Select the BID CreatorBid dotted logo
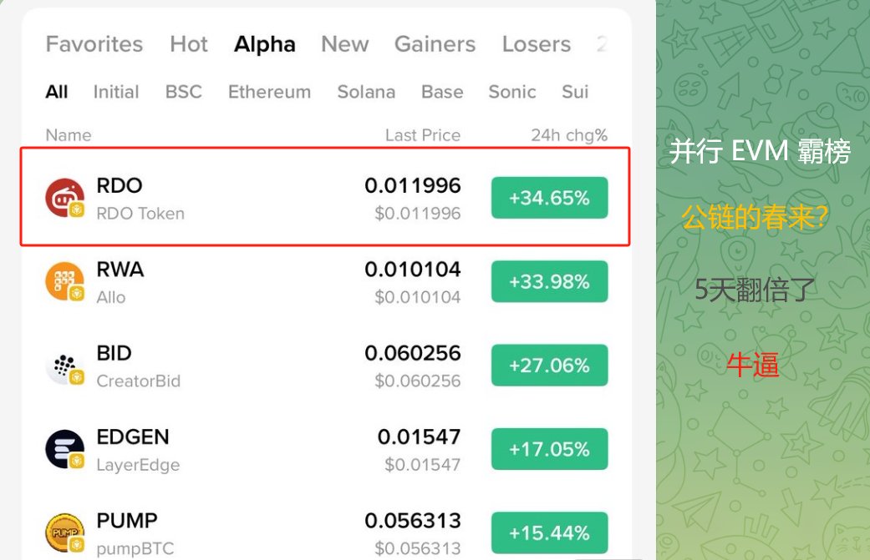Viewport: 870px width, 560px height. pos(65,365)
